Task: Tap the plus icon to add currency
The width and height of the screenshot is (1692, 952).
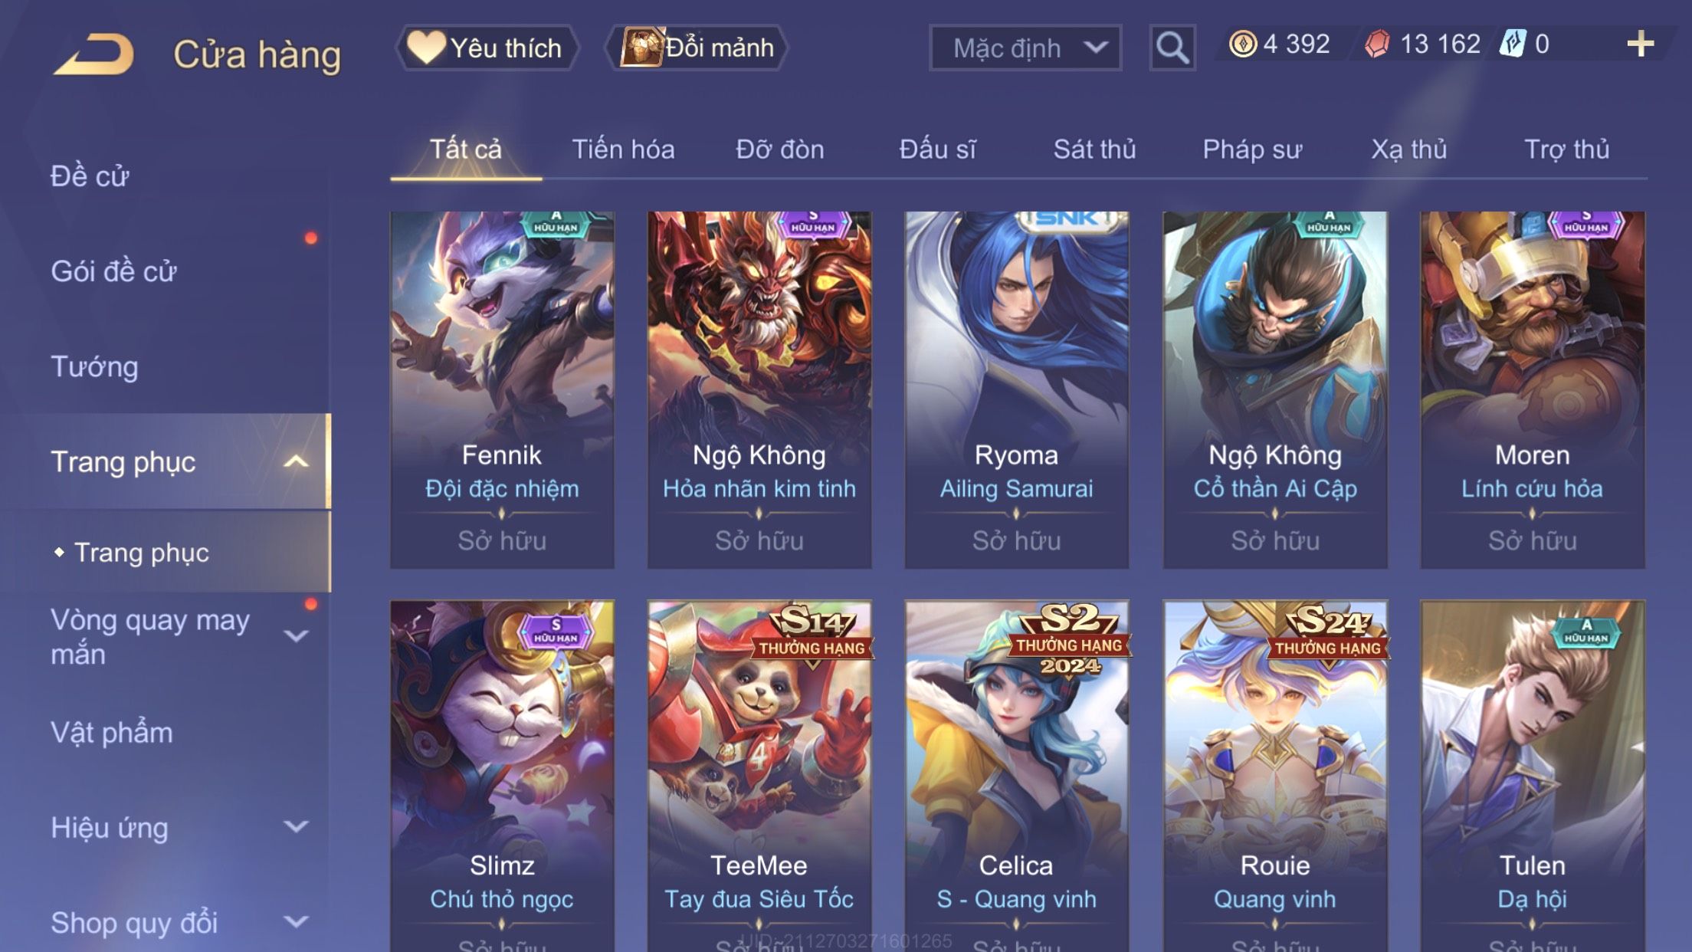Action: point(1640,44)
